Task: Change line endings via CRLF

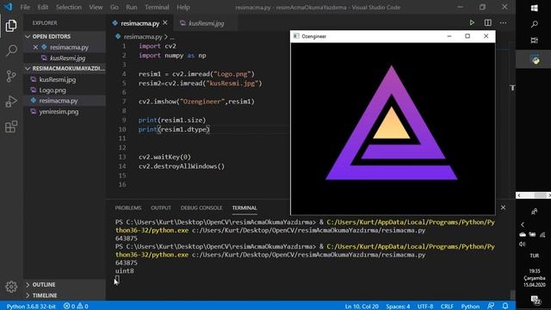Action: (447, 307)
